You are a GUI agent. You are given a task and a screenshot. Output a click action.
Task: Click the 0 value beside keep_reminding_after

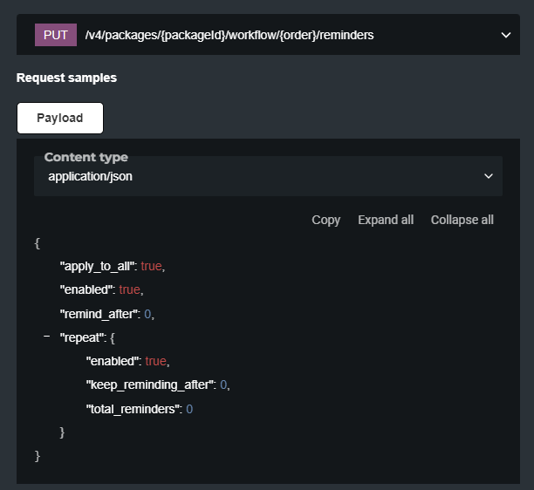point(223,385)
